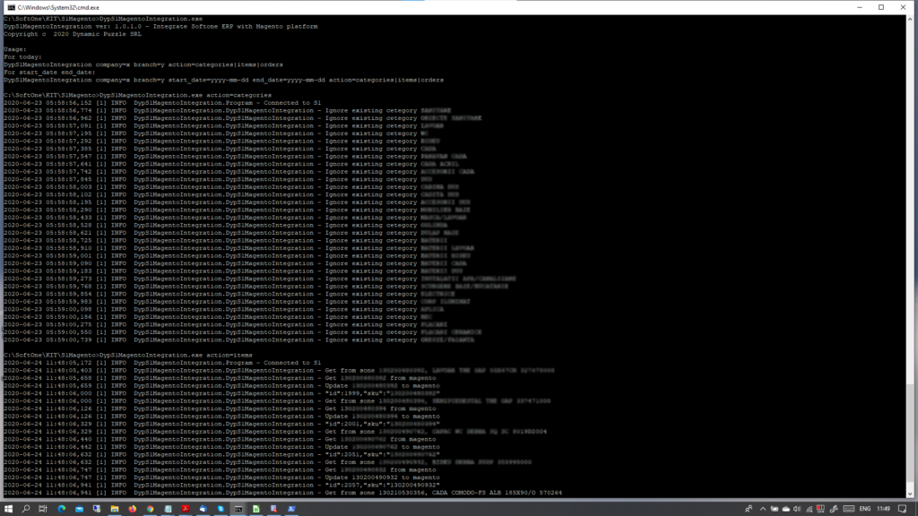918x516 pixels.
Task: Click log line with "id":2051
Action: tap(222, 454)
